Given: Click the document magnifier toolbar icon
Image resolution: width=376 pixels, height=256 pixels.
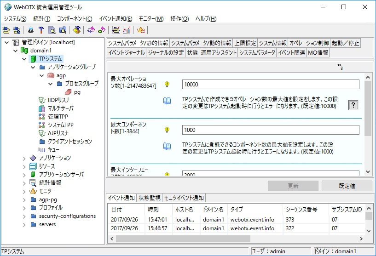Looking at the screenshot, I should coord(52,30).
